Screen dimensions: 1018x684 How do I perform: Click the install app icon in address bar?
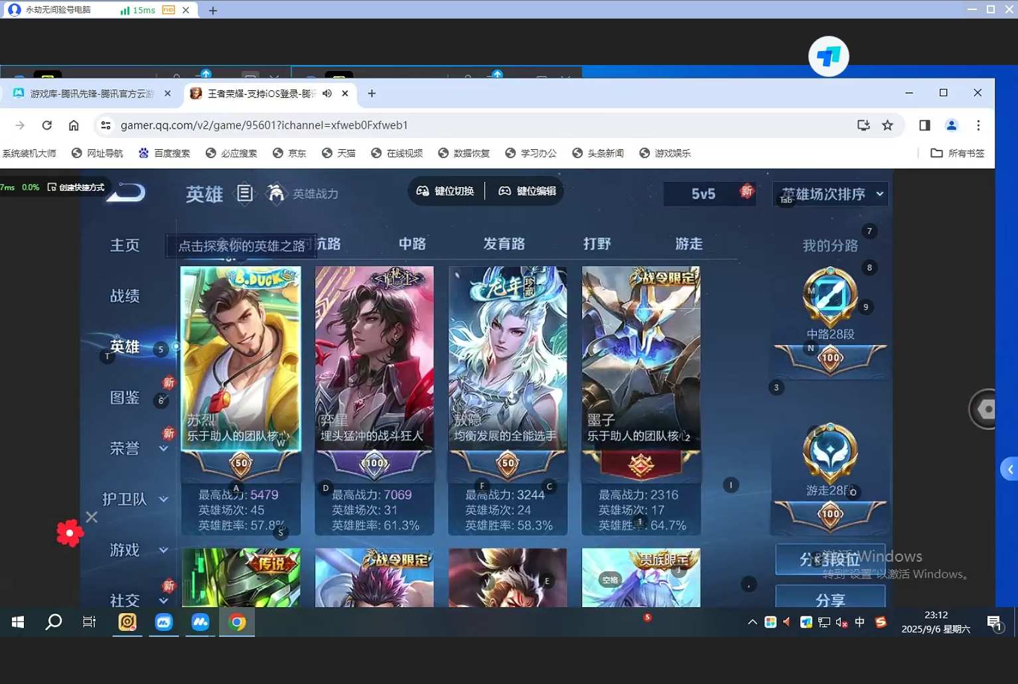(863, 125)
